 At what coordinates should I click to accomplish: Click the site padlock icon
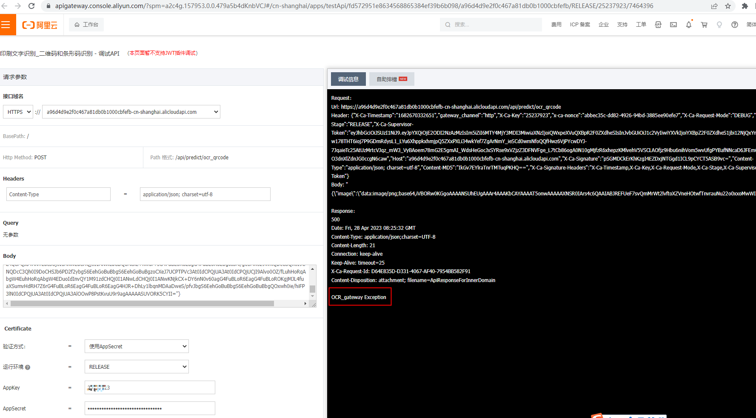(48, 6)
